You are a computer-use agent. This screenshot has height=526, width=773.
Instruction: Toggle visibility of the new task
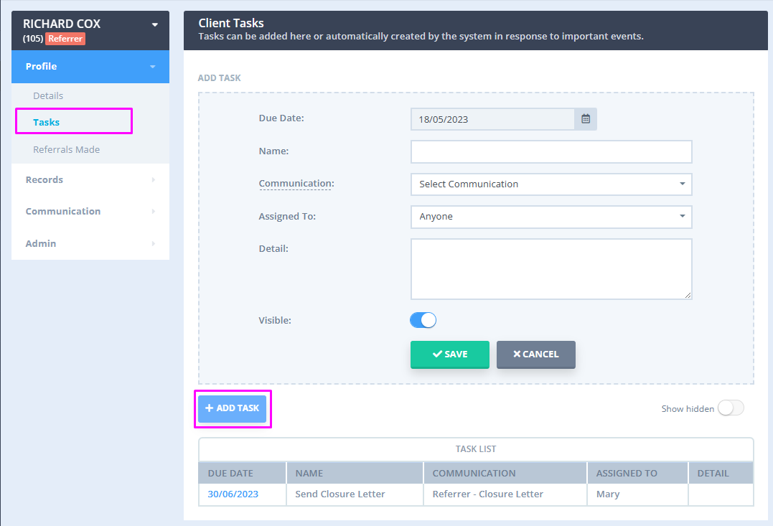423,320
